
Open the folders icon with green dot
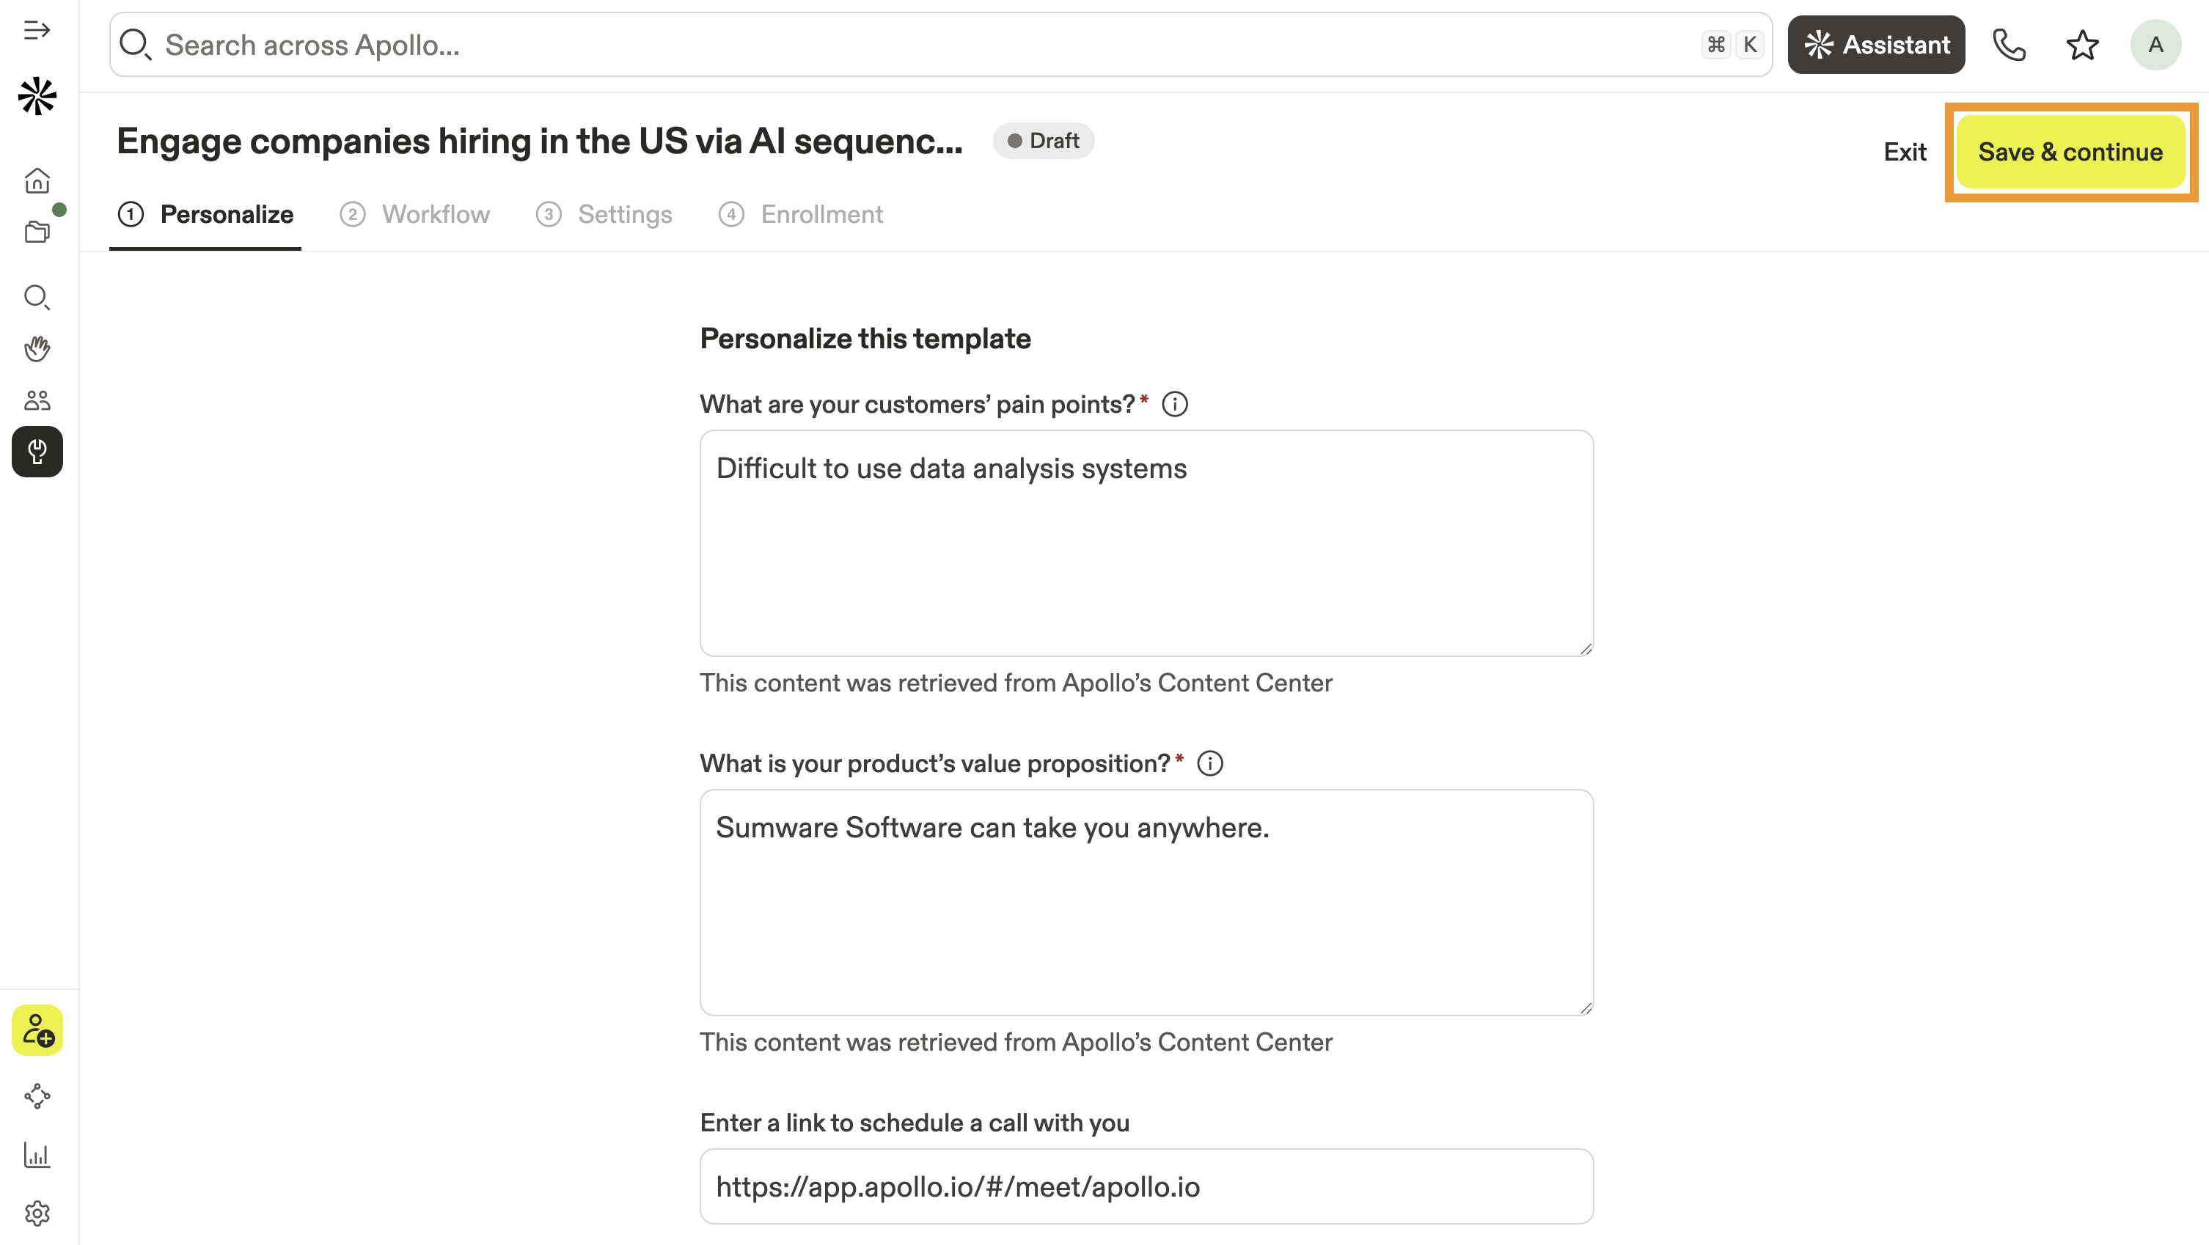click(x=37, y=232)
